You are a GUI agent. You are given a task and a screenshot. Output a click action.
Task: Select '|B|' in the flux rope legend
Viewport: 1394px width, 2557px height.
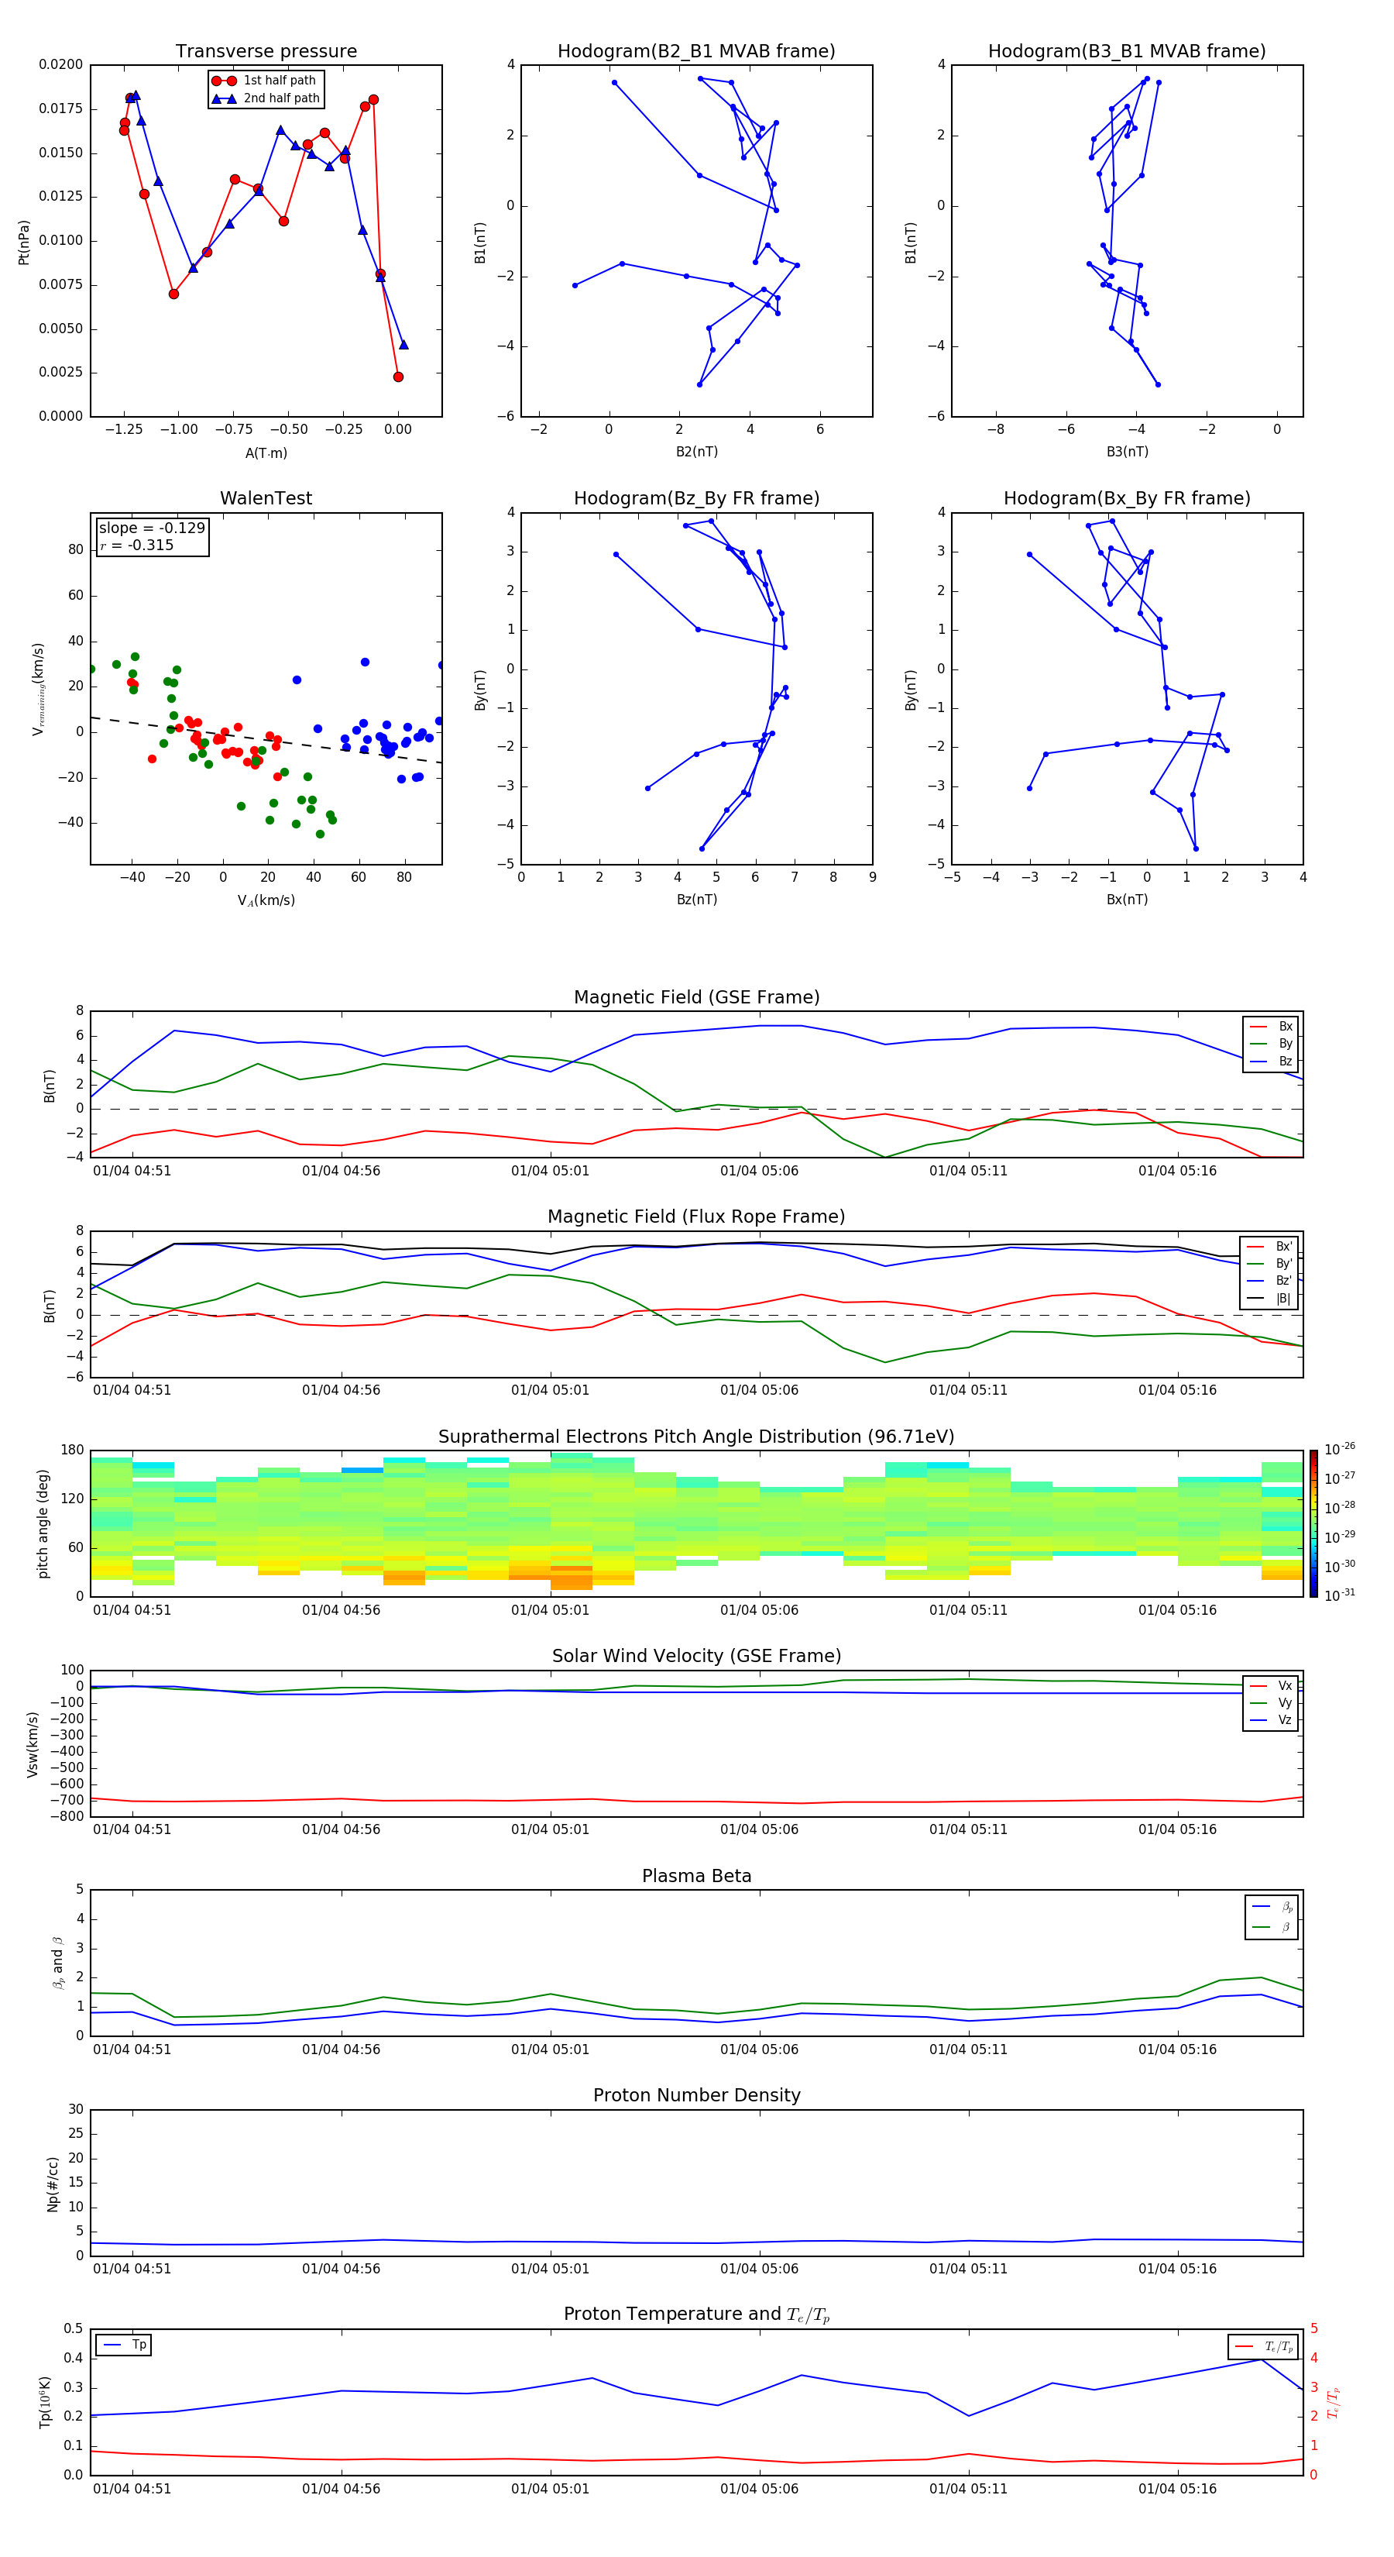(x=1269, y=1299)
